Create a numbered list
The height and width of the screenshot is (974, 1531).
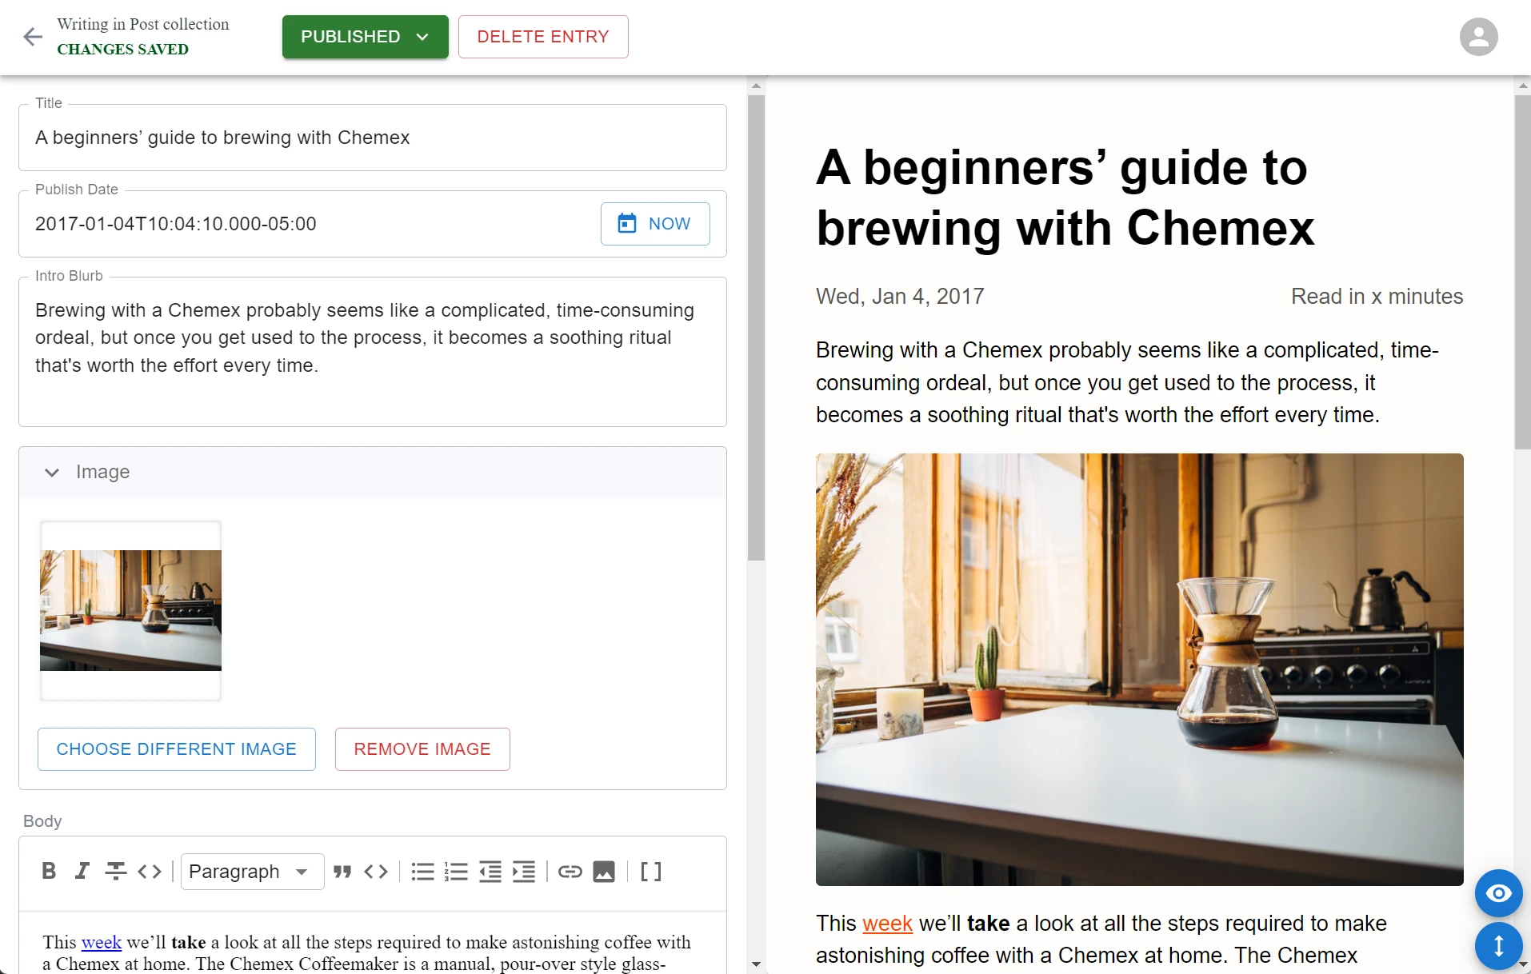456,871
